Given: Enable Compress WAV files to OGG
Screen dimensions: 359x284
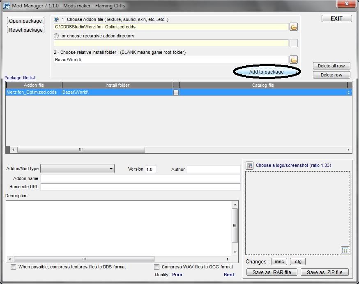Looking at the screenshot, I should (x=156, y=267).
